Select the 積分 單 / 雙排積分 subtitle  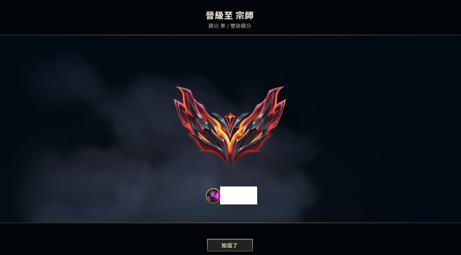(x=230, y=26)
